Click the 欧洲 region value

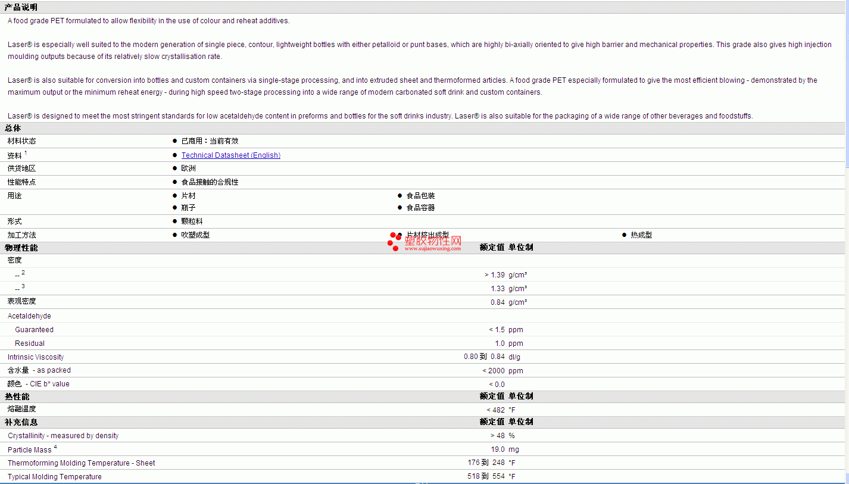(x=188, y=168)
